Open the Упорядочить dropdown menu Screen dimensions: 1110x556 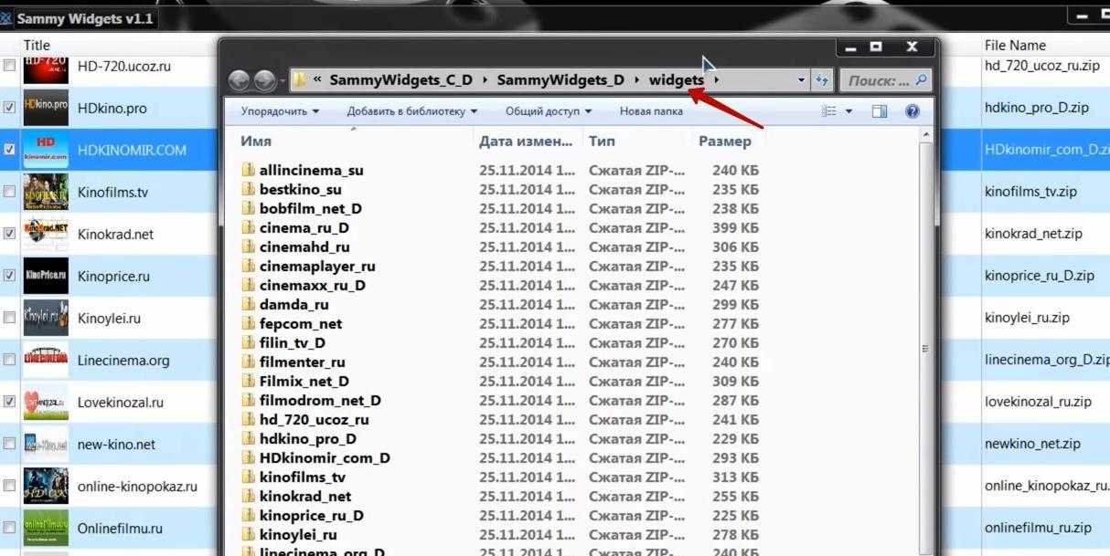pos(280,111)
